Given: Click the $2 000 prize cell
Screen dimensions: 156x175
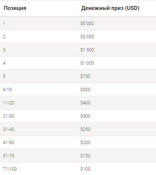Looking at the screenshot, I should point(87,37).
